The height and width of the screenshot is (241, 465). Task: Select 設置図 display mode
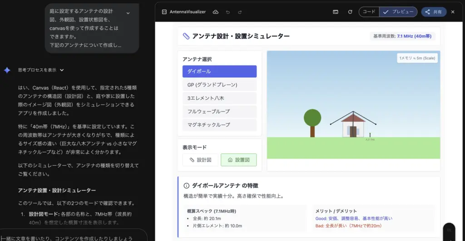(x=238, y=160)
